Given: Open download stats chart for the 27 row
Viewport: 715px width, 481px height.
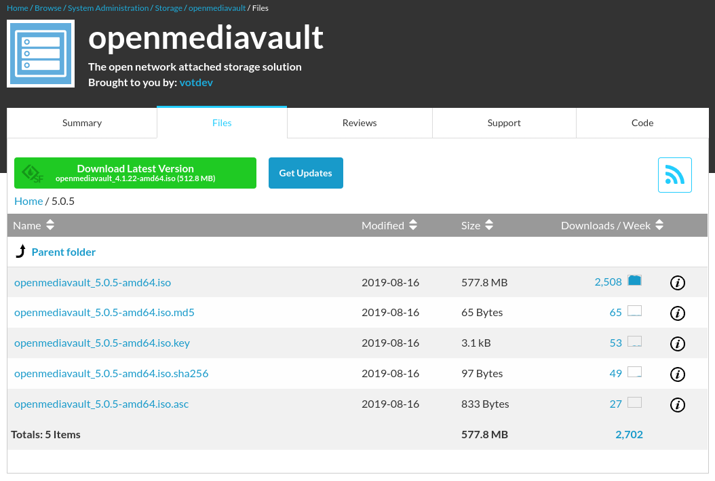Looking at the screenshot, I should (634, 402).
